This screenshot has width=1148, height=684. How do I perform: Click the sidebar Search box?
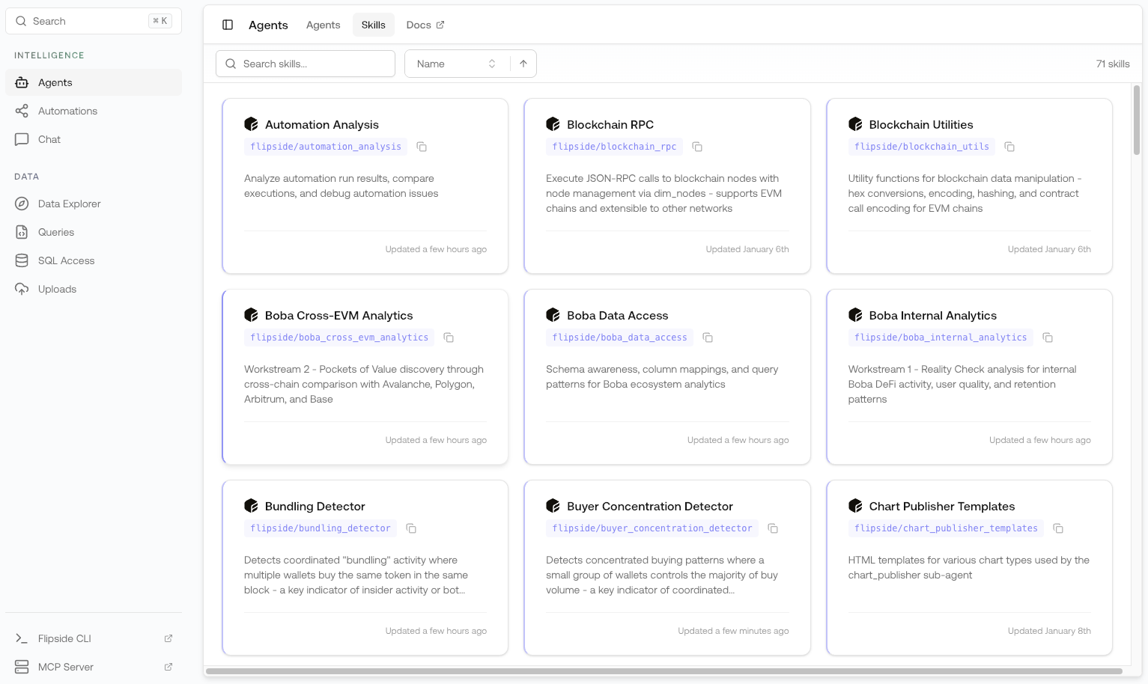tap(94, 21)
